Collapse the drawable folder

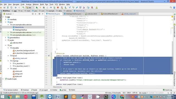point(8,48)
